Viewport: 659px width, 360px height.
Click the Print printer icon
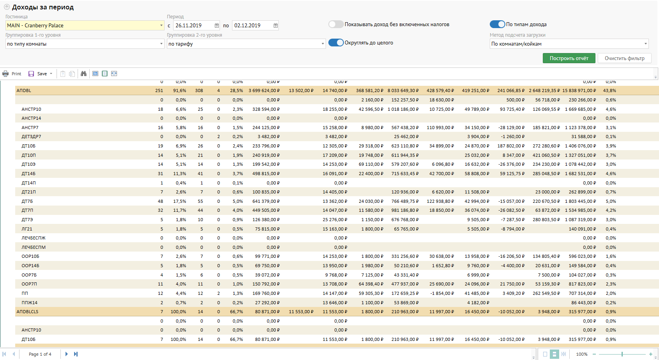click(x=5, y=74)
